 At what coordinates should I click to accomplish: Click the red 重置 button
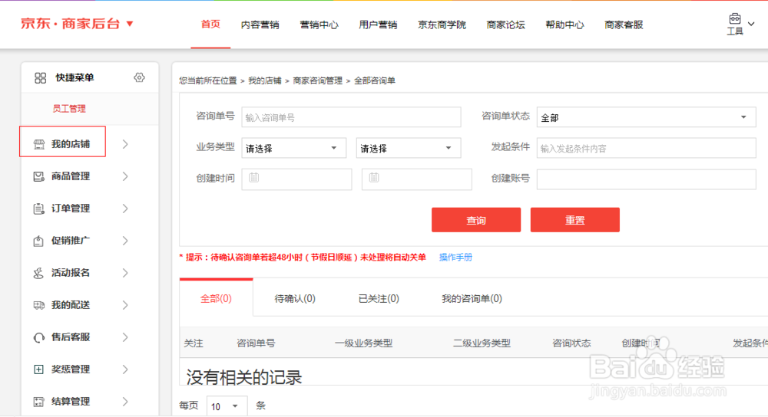575,220
